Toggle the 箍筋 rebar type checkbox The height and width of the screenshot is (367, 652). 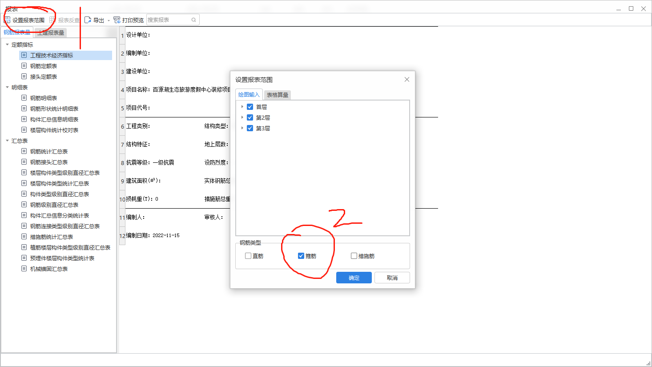(x=301, y=256)
